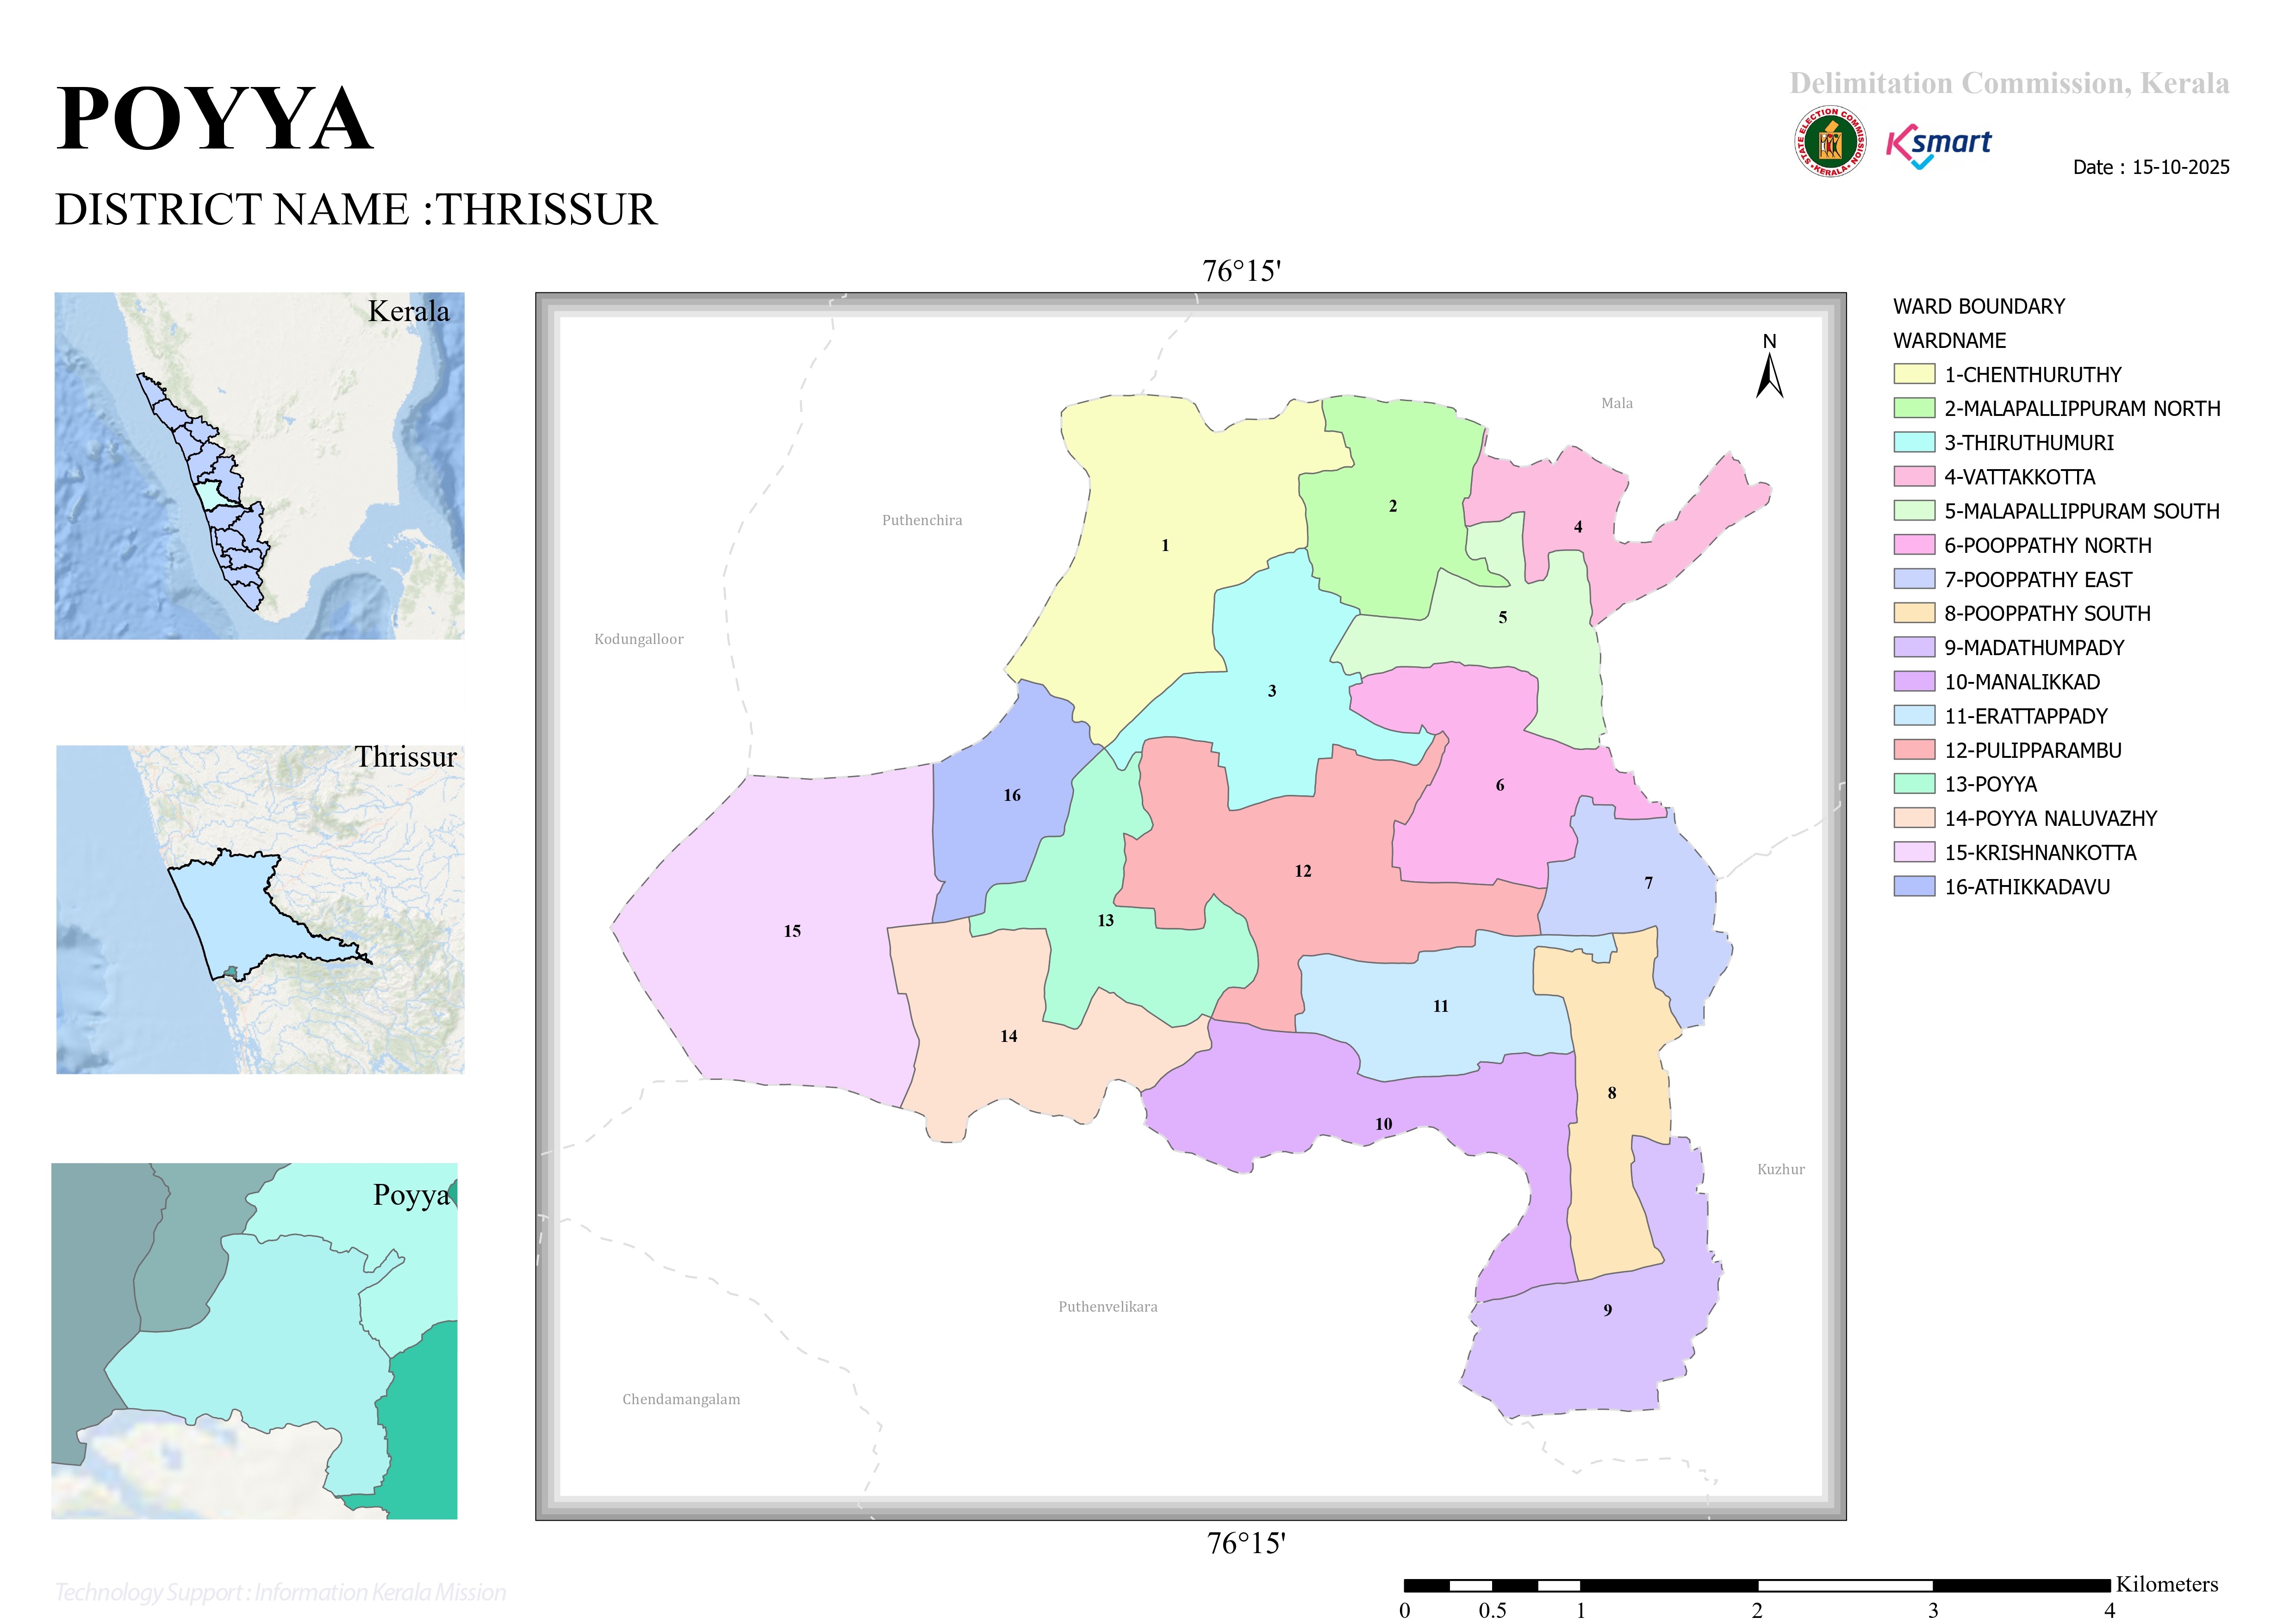Select the 5-MALAPALLIPPURAM SOUTH legend swatch

pyautogui.click(x=1914, y=511)
